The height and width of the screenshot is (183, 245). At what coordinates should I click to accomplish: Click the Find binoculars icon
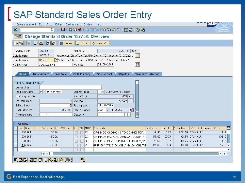(x=92, y=29)
